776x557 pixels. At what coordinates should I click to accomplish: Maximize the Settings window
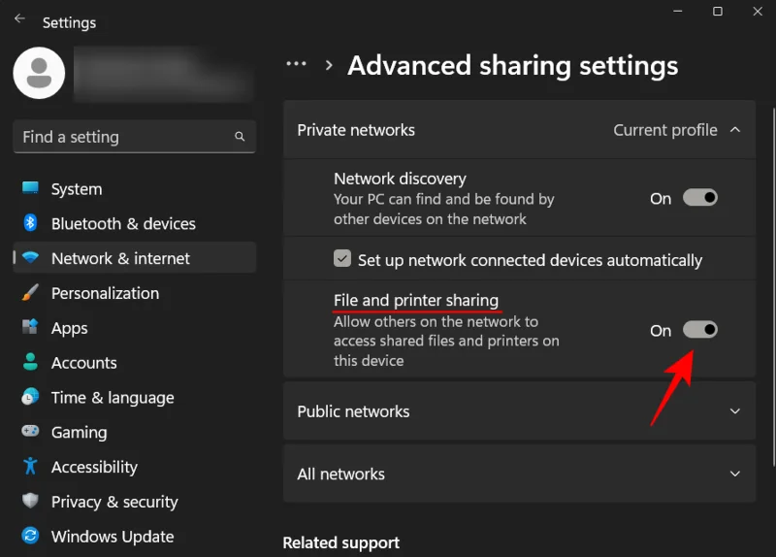[718, 11]
